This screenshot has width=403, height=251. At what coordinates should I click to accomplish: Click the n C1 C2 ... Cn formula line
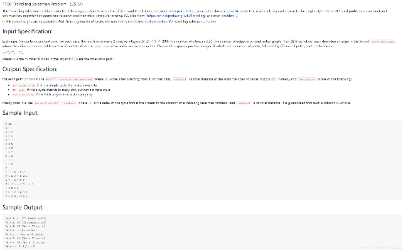13,53
